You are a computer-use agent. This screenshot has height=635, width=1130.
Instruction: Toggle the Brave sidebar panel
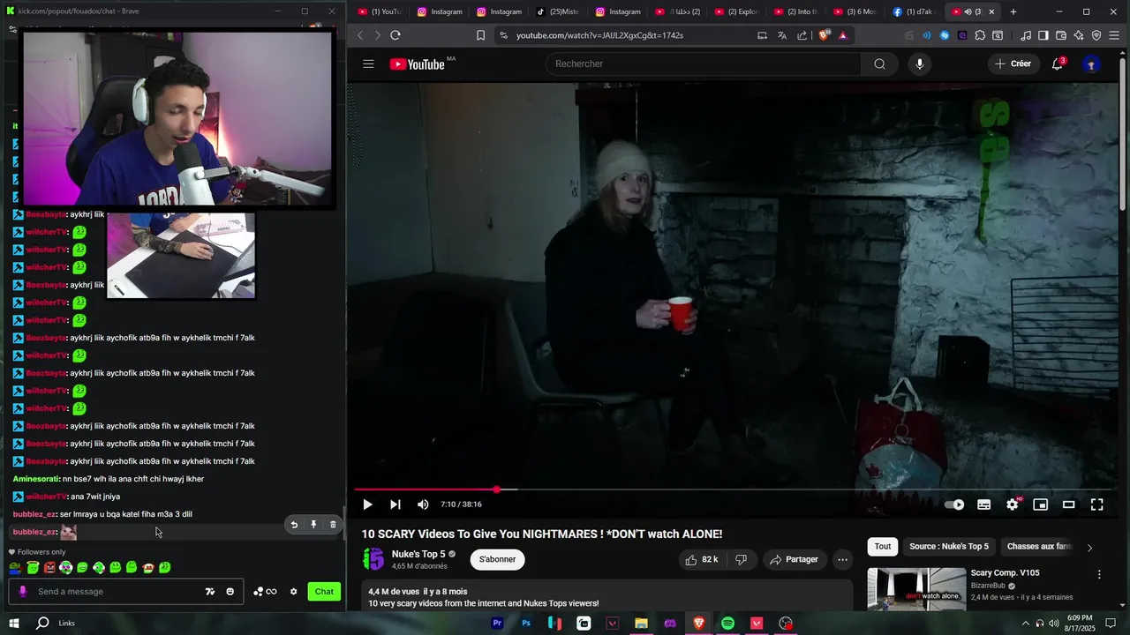pos(1043,35)
